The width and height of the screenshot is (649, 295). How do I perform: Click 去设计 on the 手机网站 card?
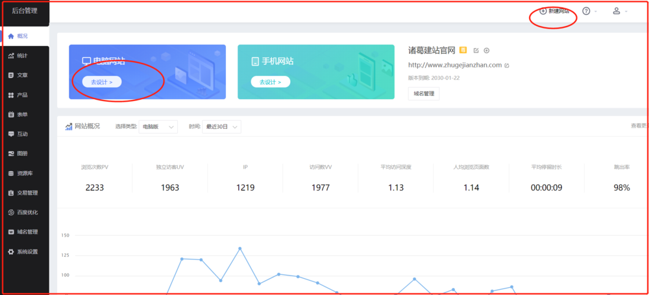[270, 82]
